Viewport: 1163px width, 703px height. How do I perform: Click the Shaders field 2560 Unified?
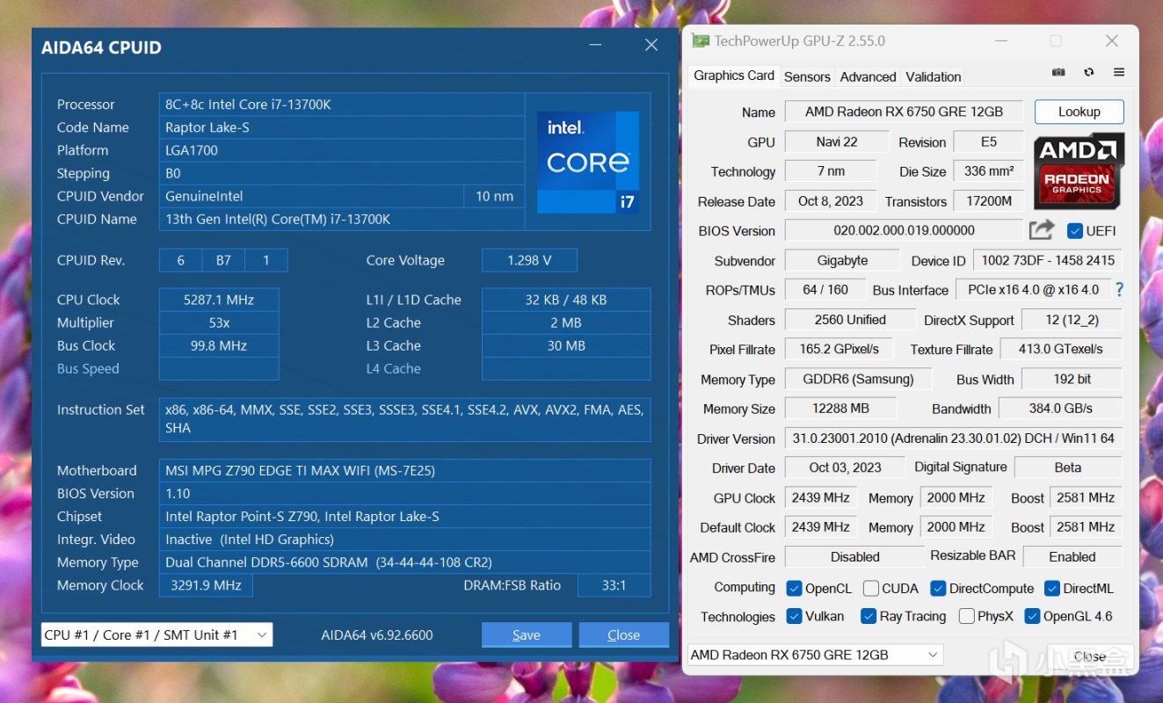point(850,320)
